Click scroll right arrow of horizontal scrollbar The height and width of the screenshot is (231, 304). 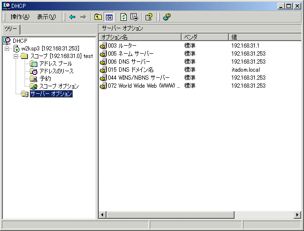(x=297, y=214)
